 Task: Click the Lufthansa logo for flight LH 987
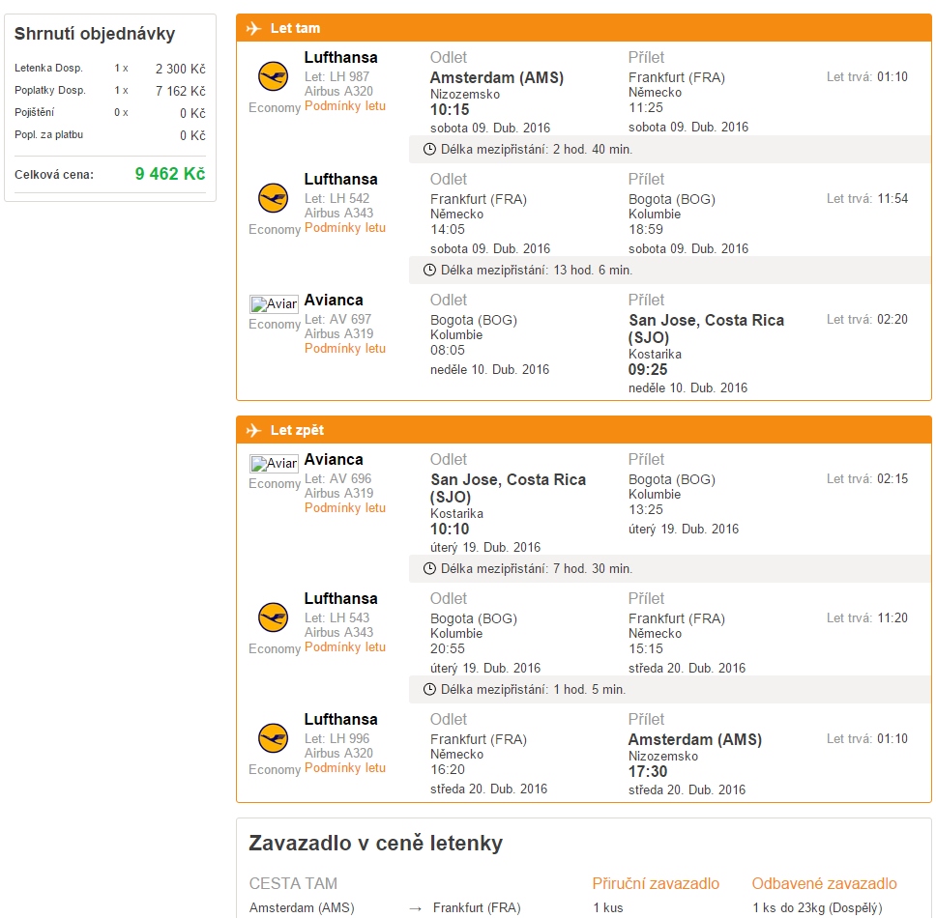click(273, 76)
